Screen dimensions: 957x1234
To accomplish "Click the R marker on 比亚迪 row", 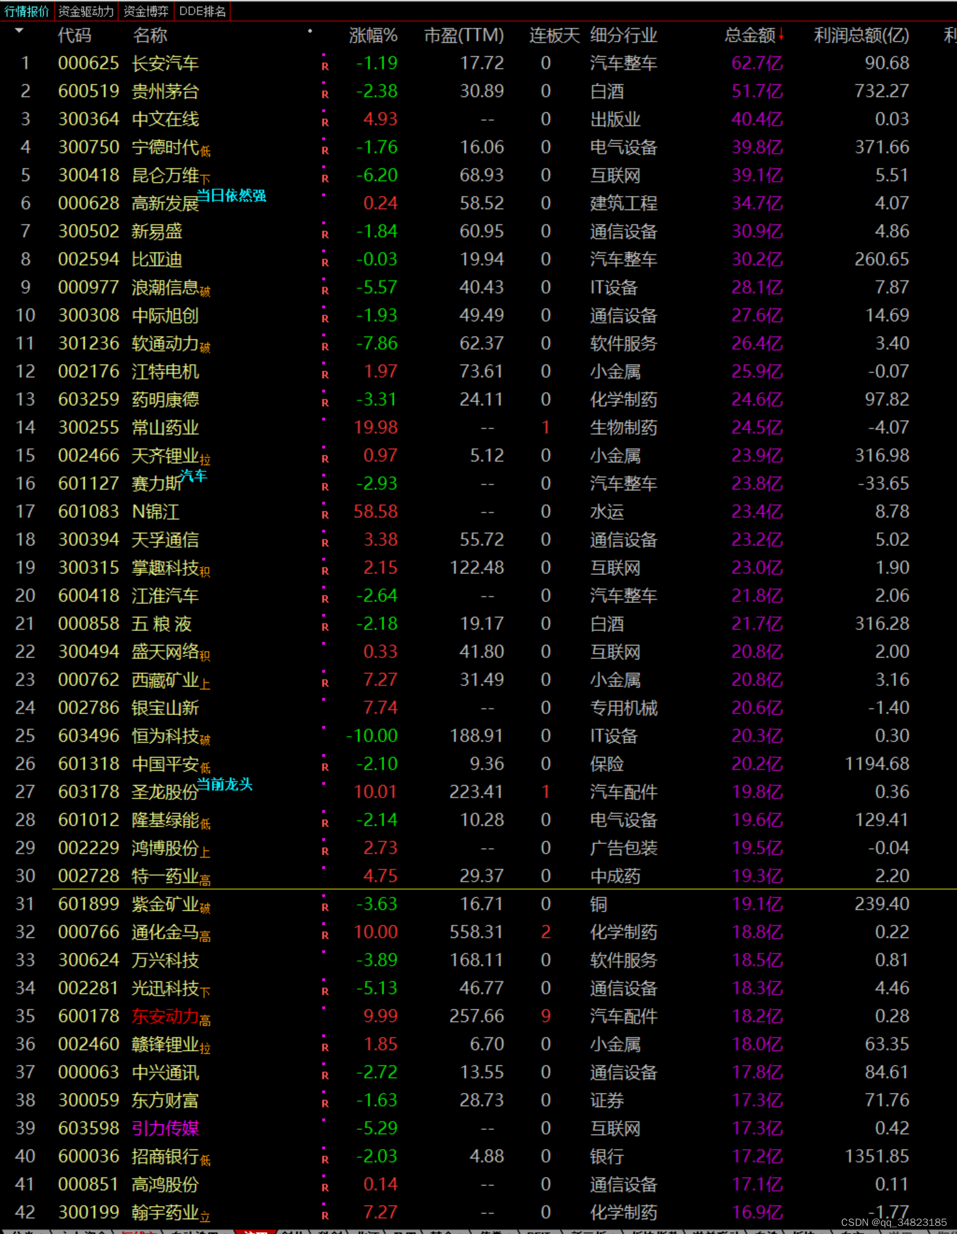I will [325, 262].
